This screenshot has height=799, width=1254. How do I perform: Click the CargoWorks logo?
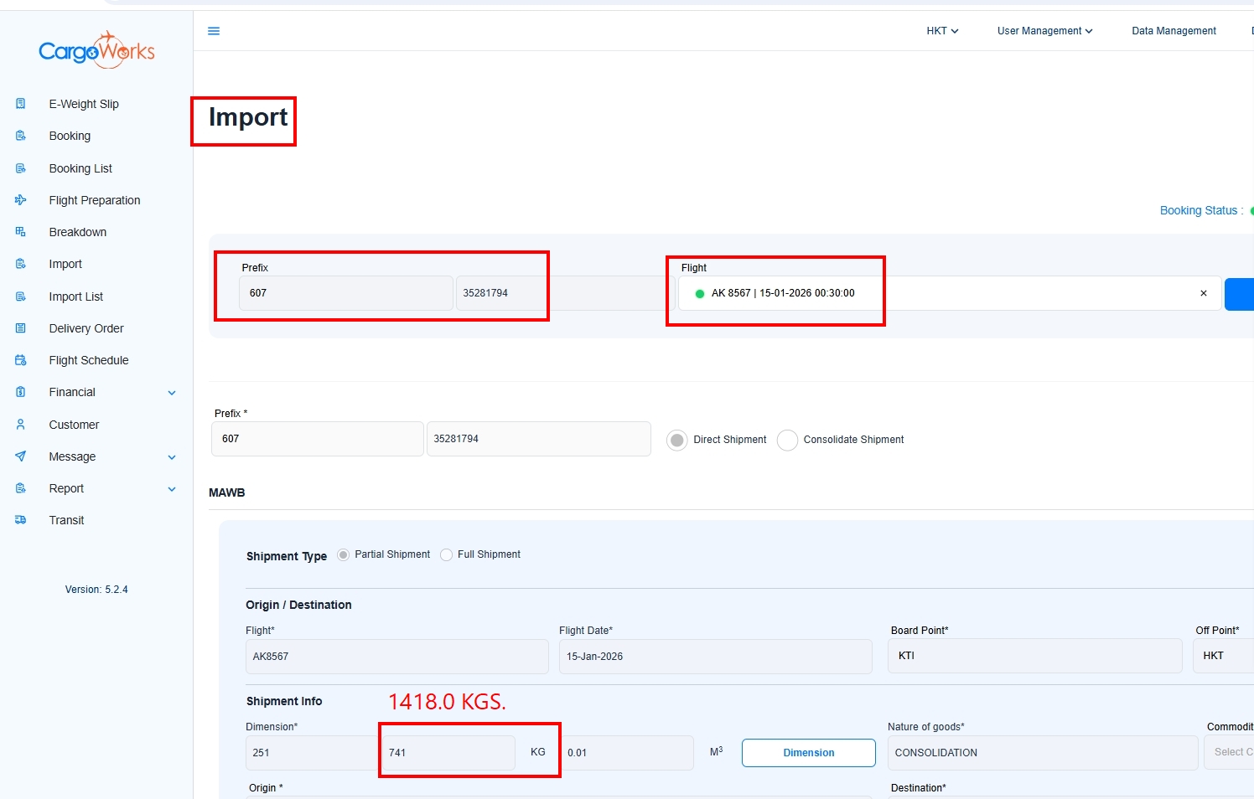(96, 51)
